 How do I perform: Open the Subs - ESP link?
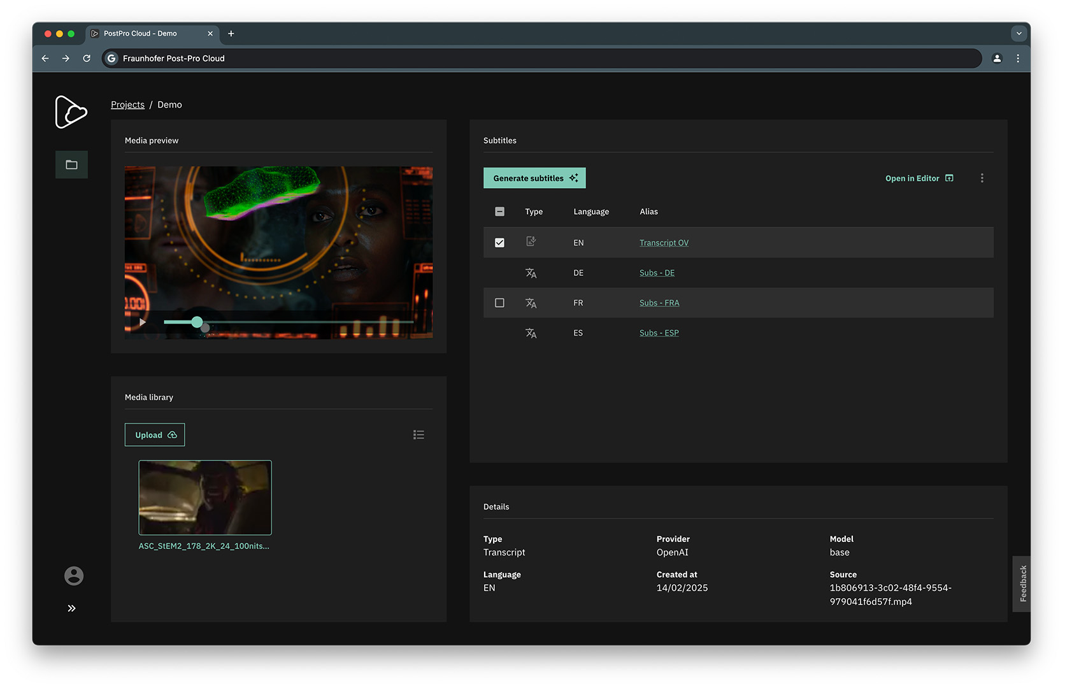pos(659,333)
